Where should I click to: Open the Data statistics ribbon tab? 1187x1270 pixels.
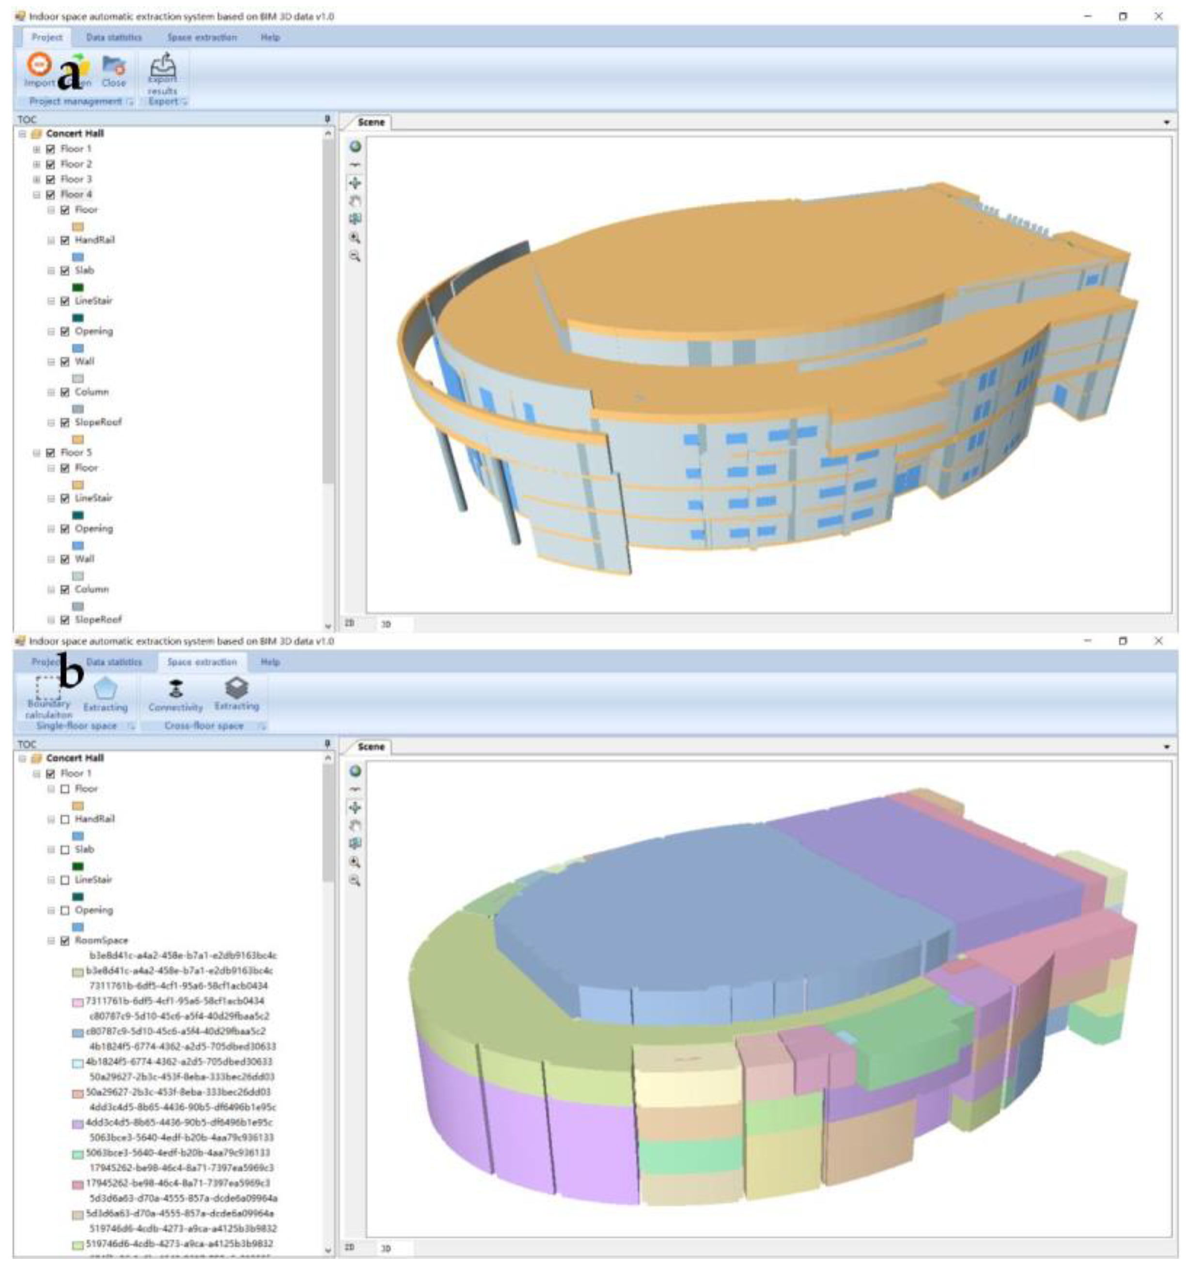(114, 37)
